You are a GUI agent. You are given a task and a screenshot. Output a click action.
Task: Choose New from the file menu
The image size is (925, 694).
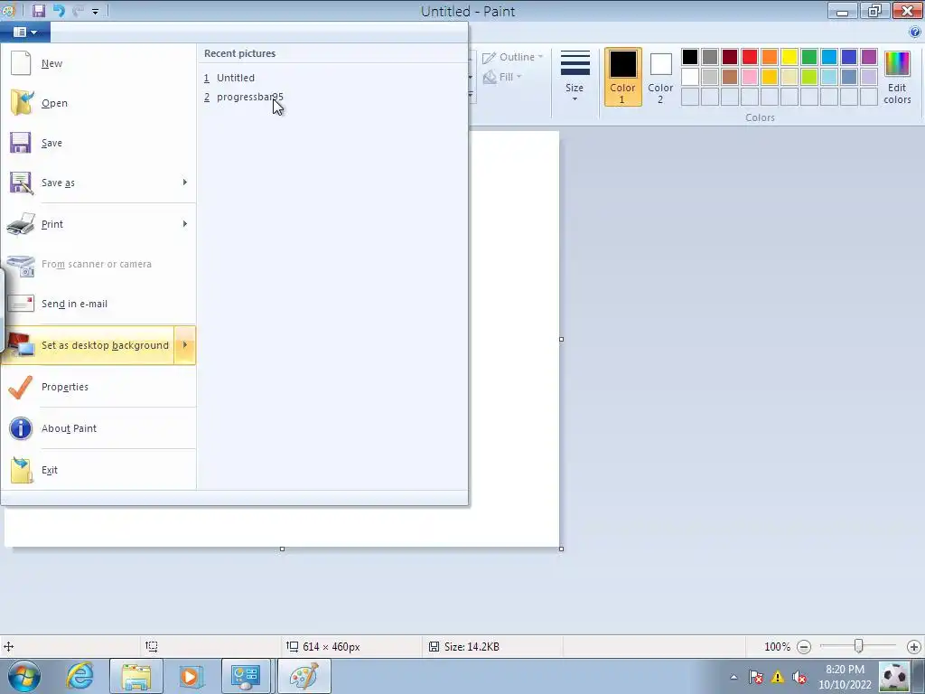coord(98,63)
